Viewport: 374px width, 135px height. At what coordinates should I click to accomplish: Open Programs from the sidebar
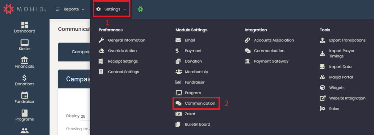point(25,115)
